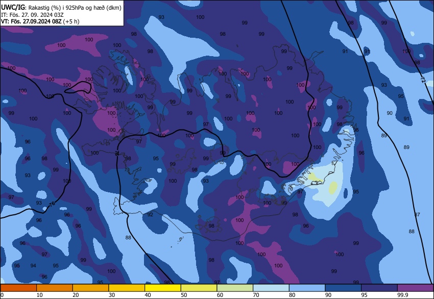434x299 pixels.
Task: Click the '70' legend tick label
Action: pyautogui.click(x=256, y=295)
